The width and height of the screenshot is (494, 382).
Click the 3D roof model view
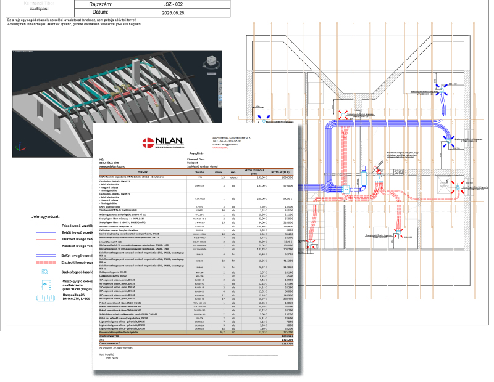click(x=117, y=104)
